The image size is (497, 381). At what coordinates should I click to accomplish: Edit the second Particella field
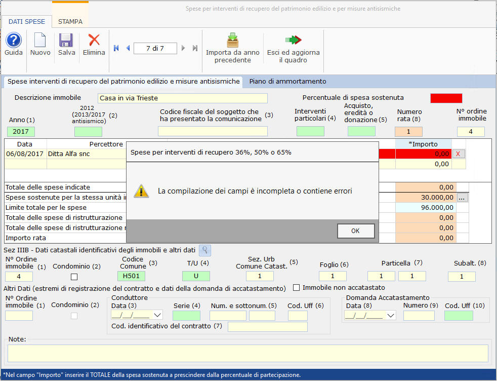coord(412,276)
